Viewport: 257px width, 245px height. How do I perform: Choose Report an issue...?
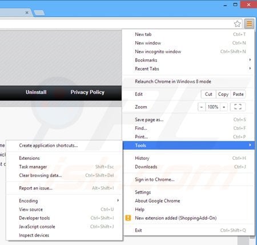click(x=65, y=188)
